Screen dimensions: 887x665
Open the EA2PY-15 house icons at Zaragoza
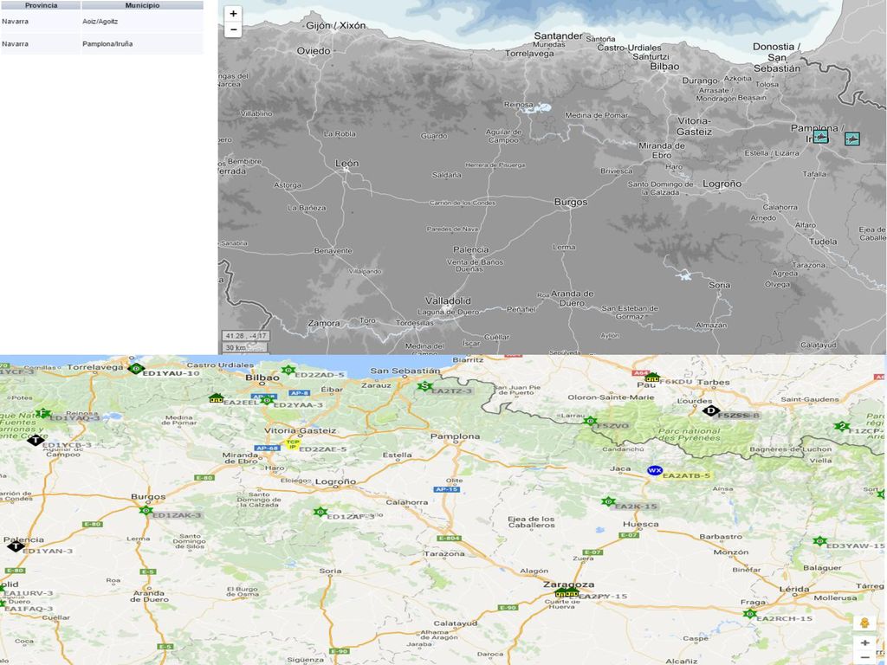coord(567,592)
